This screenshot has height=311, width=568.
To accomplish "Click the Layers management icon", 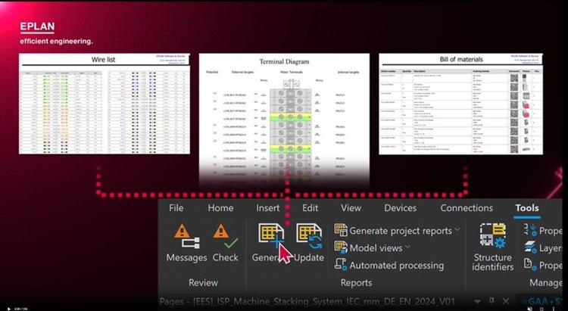I will [x=530, y=247].
